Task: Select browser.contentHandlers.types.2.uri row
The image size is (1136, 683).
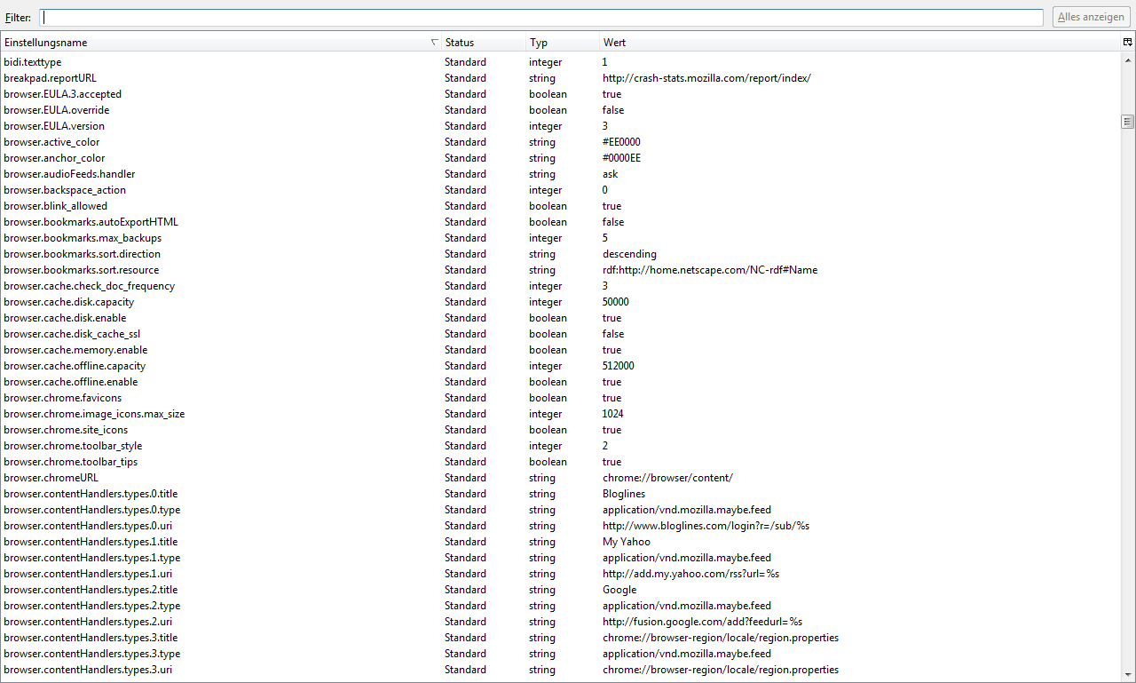Action: click(x=561, y=622)
